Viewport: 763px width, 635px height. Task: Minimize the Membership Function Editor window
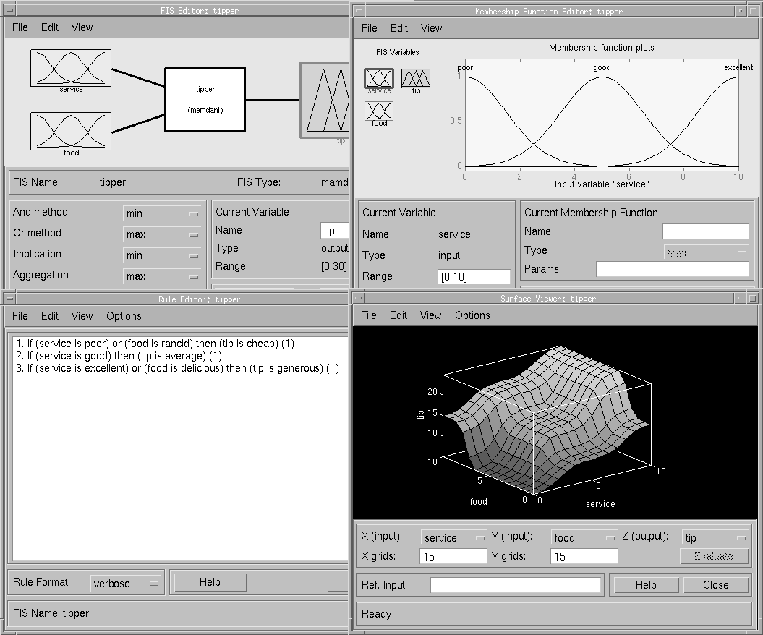(x=741, y=11)
